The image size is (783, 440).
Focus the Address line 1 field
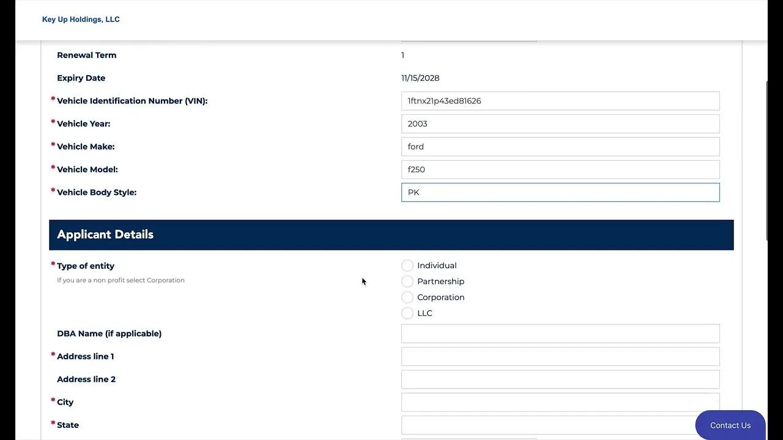pyautogui.click(x=560, y=356)
